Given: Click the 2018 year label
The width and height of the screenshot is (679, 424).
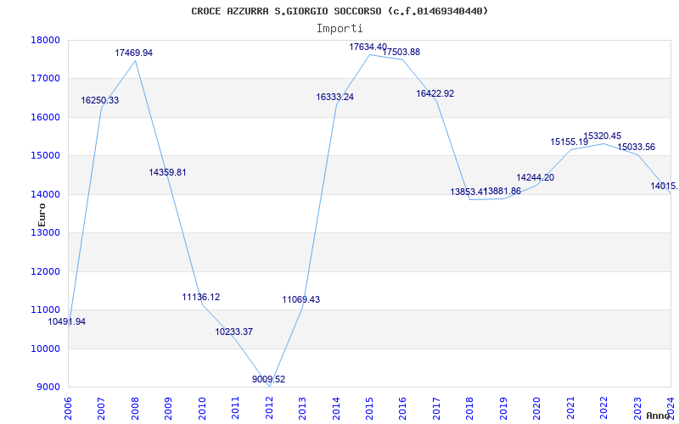Looking at the screenshot, I should click(x=470, y=408).
